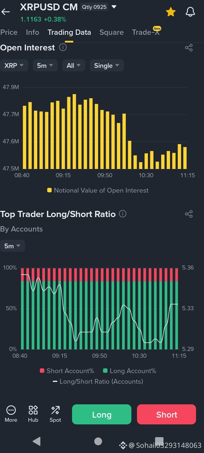204x453 pixels.
Task: Go to Spot trading icon
Action: click(x=55, y=410)
